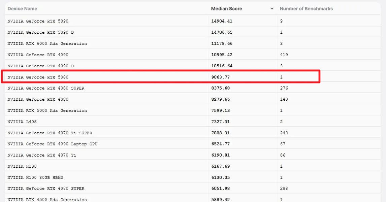Click the Median Score sort arrow
The width and height of the screenshot is (386, 202).
pos(272,9)
